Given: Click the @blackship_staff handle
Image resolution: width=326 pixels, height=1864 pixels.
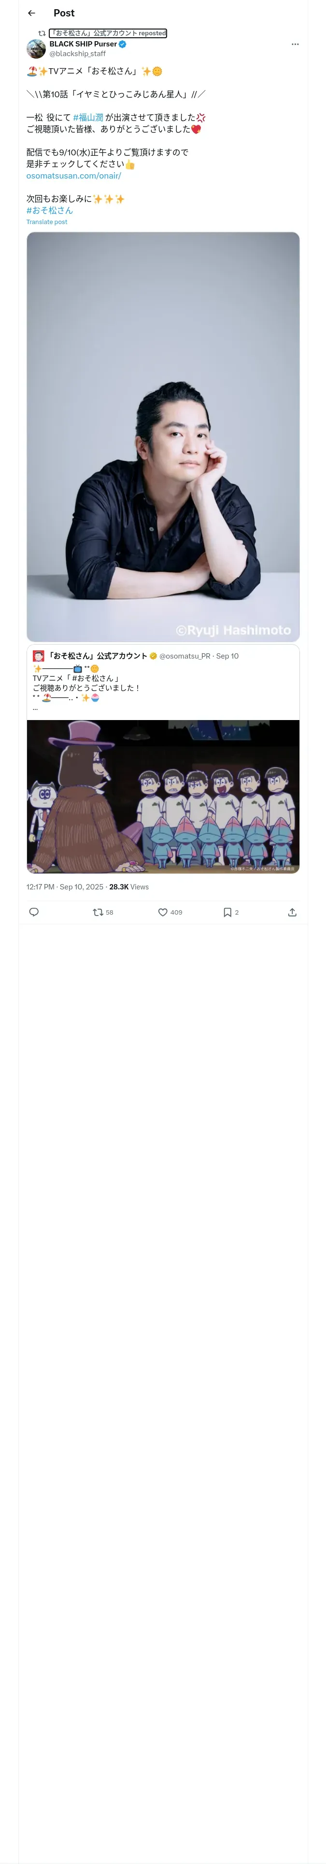Looking at the screenshot, I should tap(77, 54).
